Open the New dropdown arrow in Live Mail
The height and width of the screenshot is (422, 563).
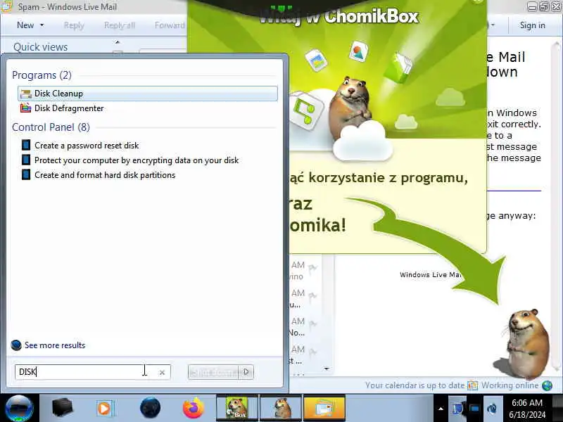click(x=42, y=25)
